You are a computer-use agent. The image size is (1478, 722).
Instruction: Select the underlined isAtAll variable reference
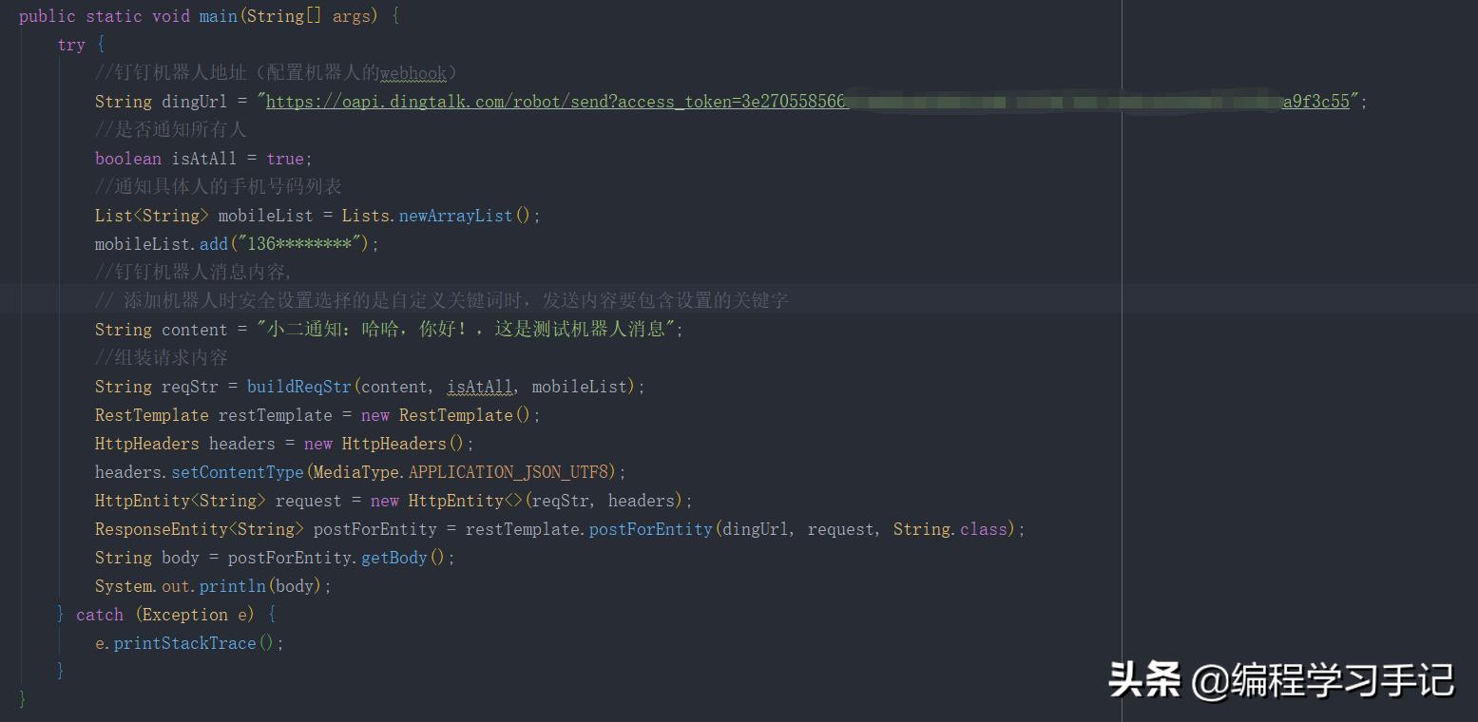pos(480,386)
